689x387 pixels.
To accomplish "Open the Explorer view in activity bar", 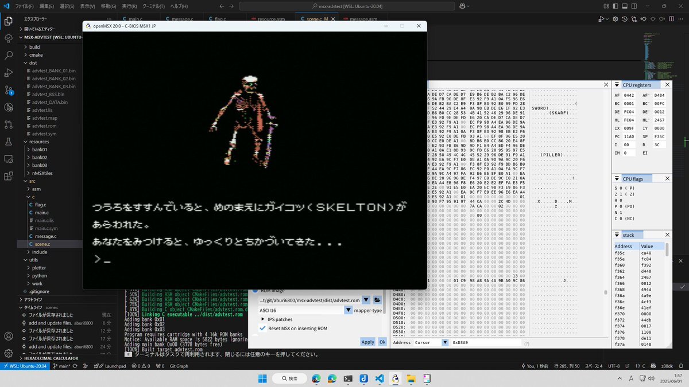I will [x=9, y=21].
